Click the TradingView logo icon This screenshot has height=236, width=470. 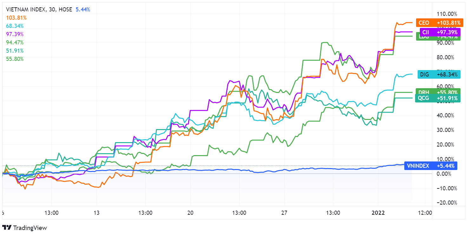[x=7, y=227]
